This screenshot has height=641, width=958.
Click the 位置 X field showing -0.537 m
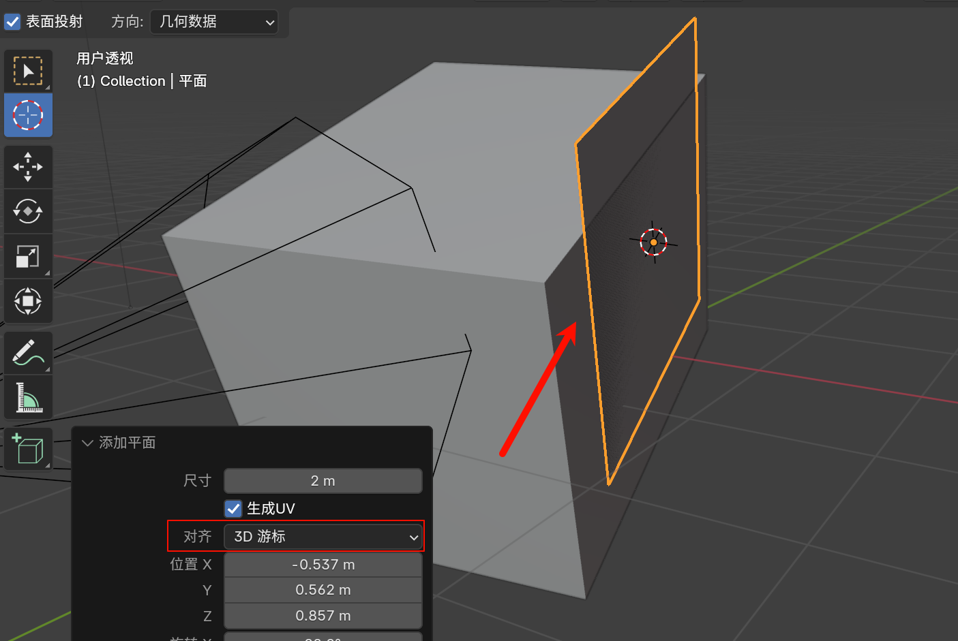323,564
